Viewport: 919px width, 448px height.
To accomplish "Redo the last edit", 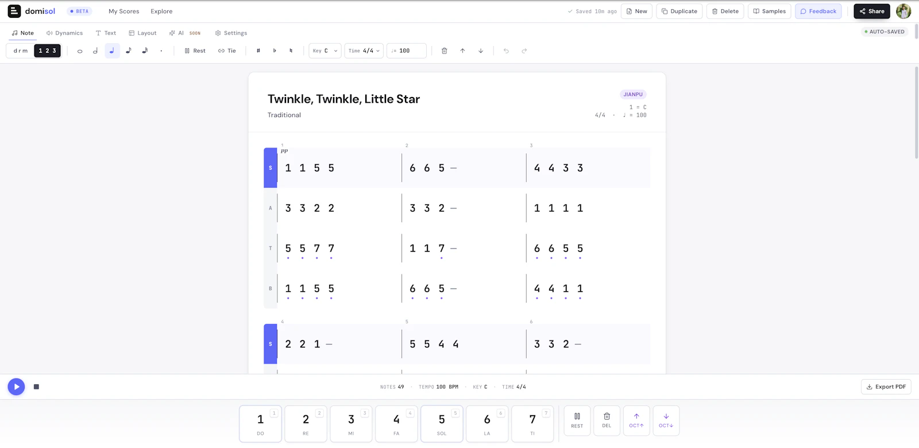I will pyautogui.click(x=524, y=51).
